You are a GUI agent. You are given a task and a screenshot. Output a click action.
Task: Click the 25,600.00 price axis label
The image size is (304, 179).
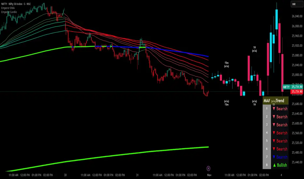pyautogui.click(x=297, y=123)
